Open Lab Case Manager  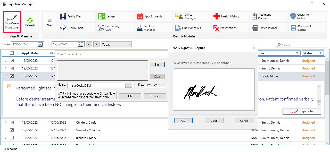tap(154, 28)
